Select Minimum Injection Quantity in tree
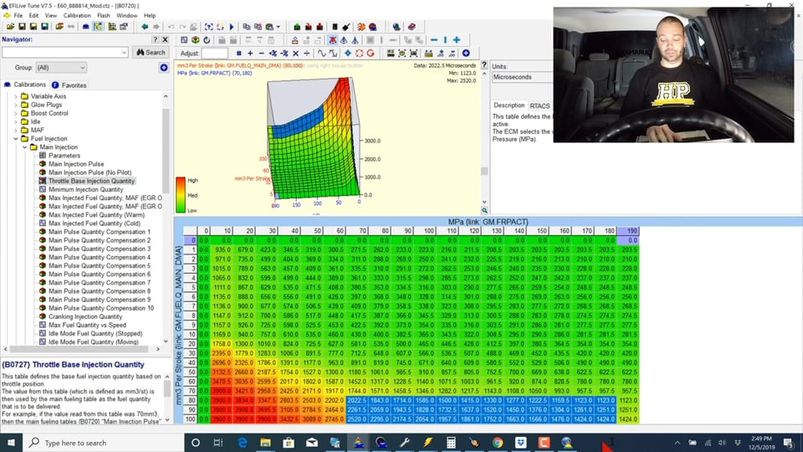Viewport: 803px width, 452px height. click(x=85, y=189)
